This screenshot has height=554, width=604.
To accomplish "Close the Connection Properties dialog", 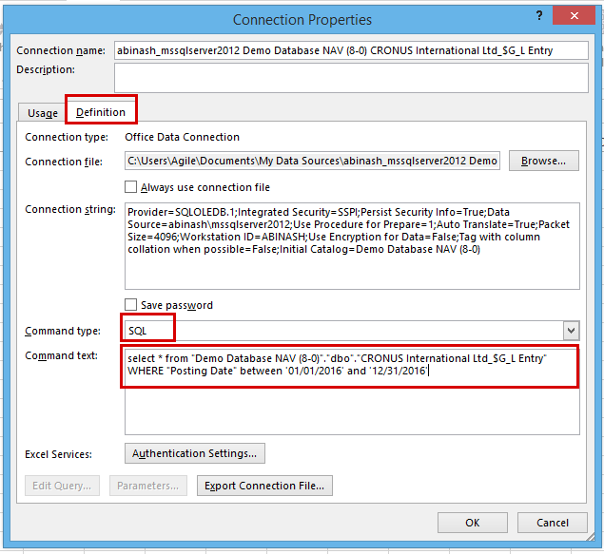I will click(x=574, y=15).
